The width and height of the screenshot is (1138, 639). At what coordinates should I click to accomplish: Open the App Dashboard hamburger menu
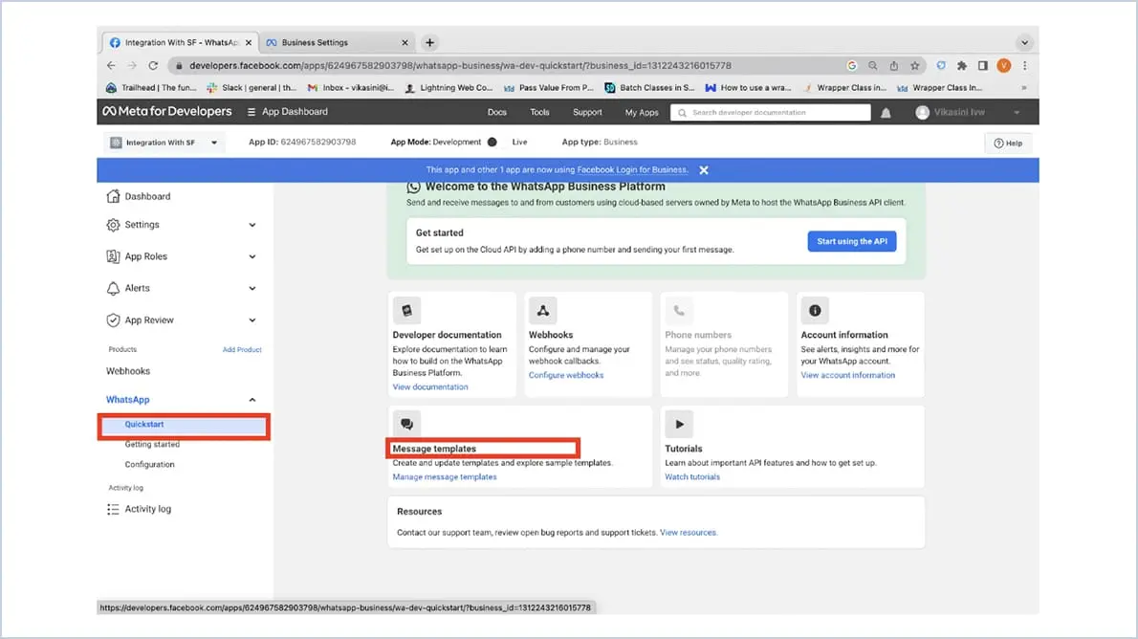pyautogui.click(x=252, y=112)
